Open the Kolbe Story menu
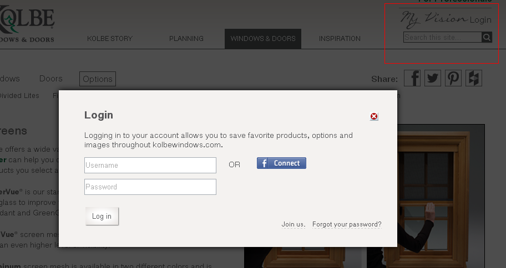Image resolution: width=506 pixels, height=268 pixels. pyautogui.click(x=110, y=39)
